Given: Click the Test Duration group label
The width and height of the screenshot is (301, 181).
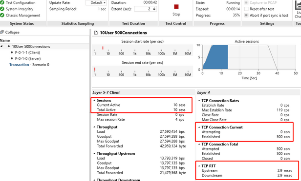Looking at the screenshot, I should 133,23.
